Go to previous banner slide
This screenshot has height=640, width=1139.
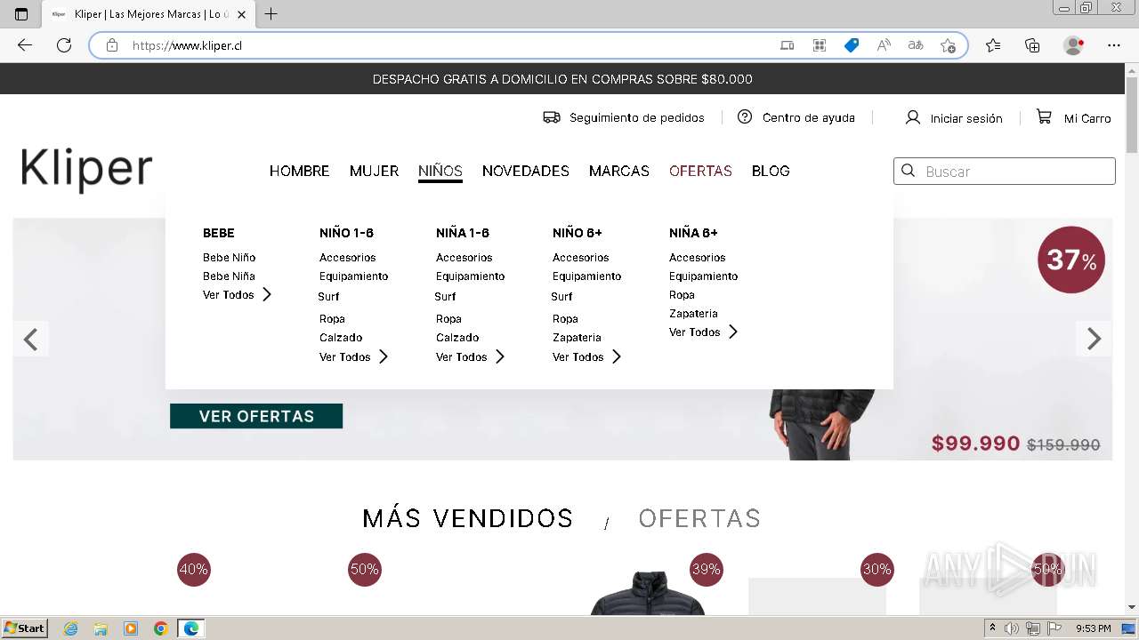[x=30, y=339]
